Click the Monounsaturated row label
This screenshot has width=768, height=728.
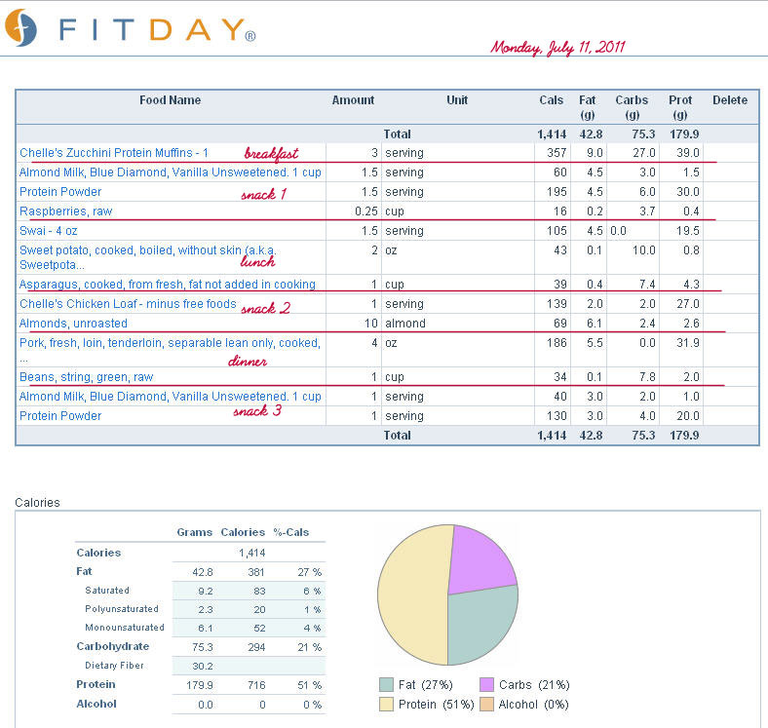(x=125, y=628)
